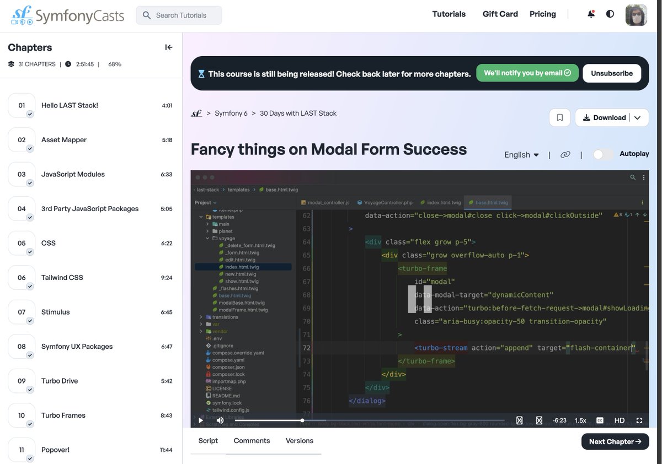Screen dimensions: 662x464
Task: Change the 1.5x playback speed
Action: tap(580, 420)
